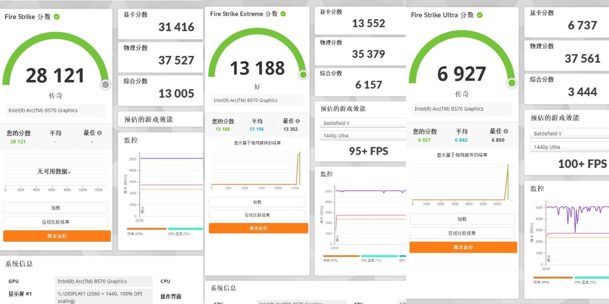Viewport: 609px width, 304px height.
Task: Click the combined score 6 157
Action: (369, 85)
